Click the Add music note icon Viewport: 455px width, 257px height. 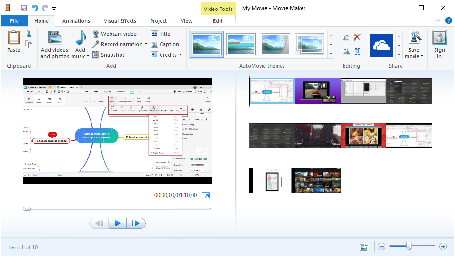tap(81, 38)
